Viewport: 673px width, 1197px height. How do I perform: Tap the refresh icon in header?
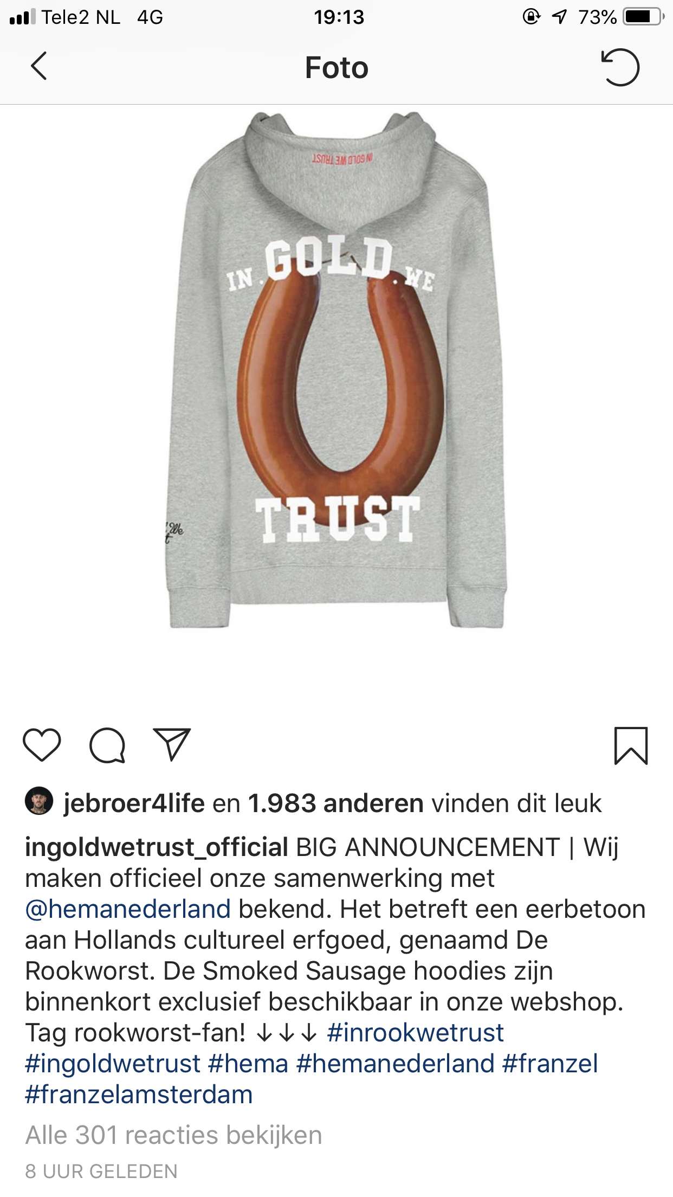pyautogui.click(x=620, y=67)
